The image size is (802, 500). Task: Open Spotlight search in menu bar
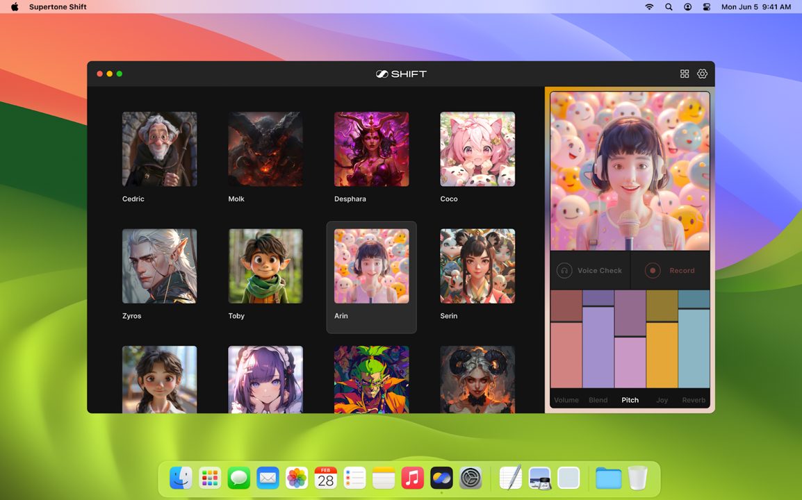pyautogui.click(x=669, y=7)
